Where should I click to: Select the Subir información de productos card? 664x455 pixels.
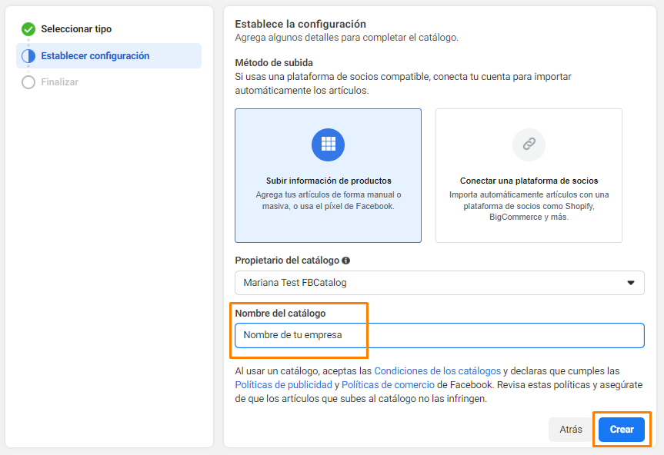(x=329, y=175)
